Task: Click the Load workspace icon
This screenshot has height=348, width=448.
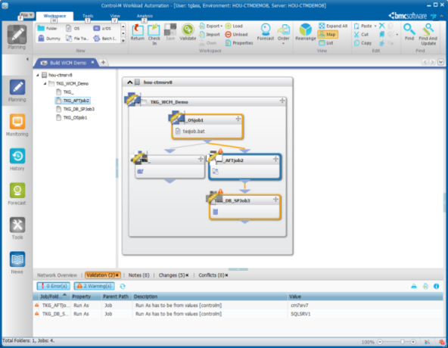Action: tap(234, 26)
